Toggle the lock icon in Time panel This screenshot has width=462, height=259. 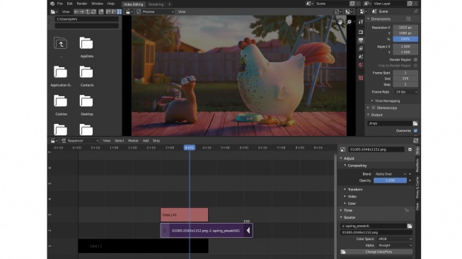(407, 210)
